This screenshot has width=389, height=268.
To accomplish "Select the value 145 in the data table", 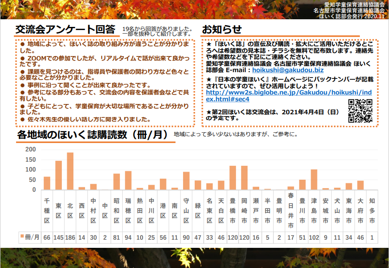I will [x=58, y=236].
